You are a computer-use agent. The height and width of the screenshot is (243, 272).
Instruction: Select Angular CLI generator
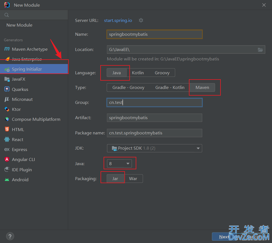tap(34, 159)
